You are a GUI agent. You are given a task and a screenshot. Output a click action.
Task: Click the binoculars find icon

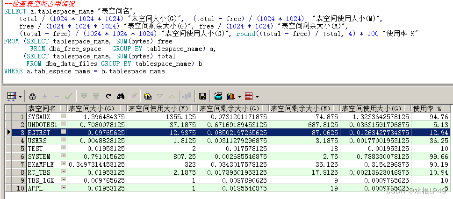(121, 96)
